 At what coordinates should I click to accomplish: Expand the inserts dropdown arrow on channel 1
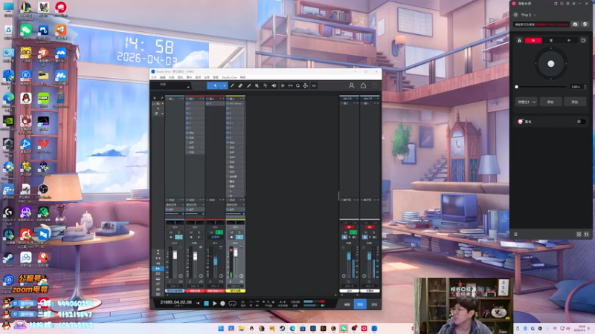(x=180, y=99)
